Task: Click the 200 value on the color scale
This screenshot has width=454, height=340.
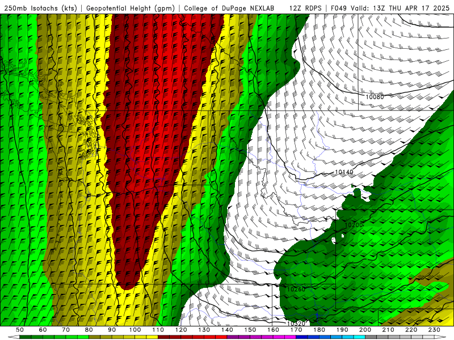Action: tap(365, 330)
